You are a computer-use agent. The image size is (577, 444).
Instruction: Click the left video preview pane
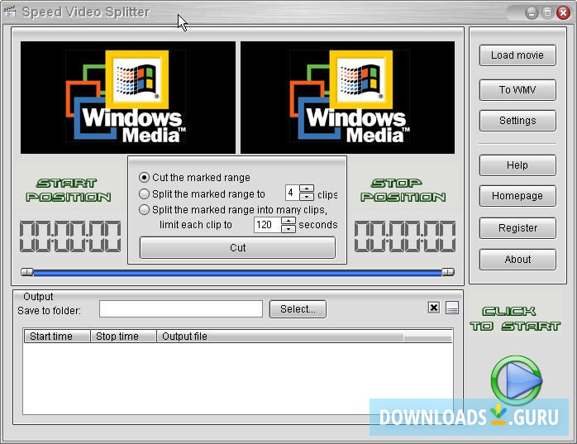(x=128, y=98)
